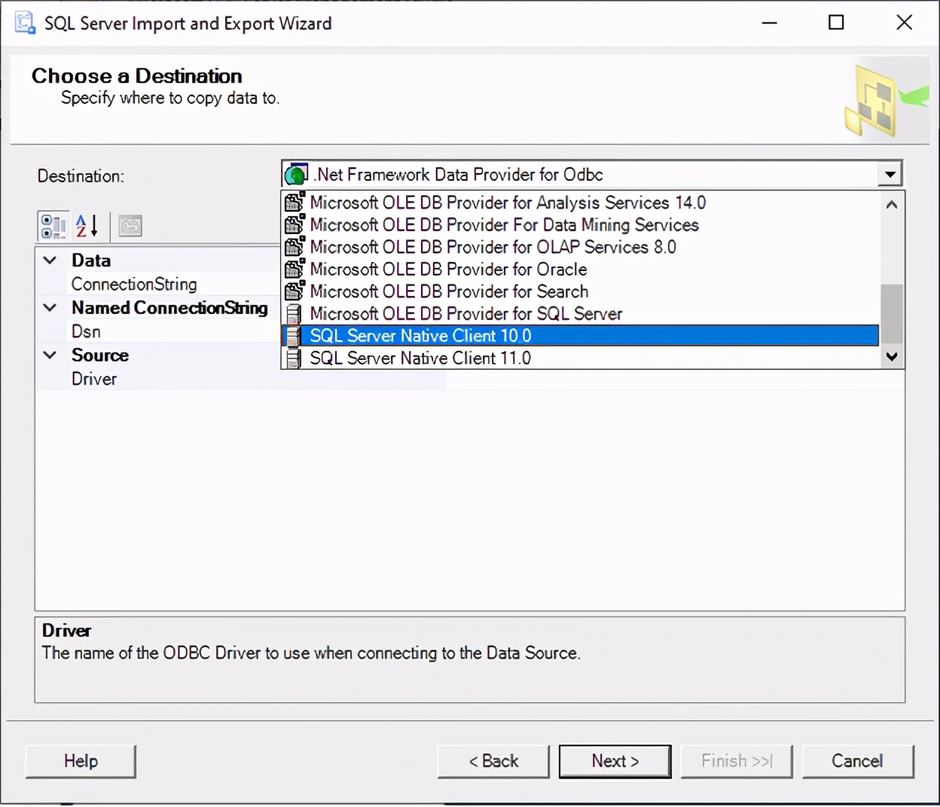This screenshot has height=807, width=940.
Task: Open the Destination dropdown arrow
Action: [x=890, y=175]
